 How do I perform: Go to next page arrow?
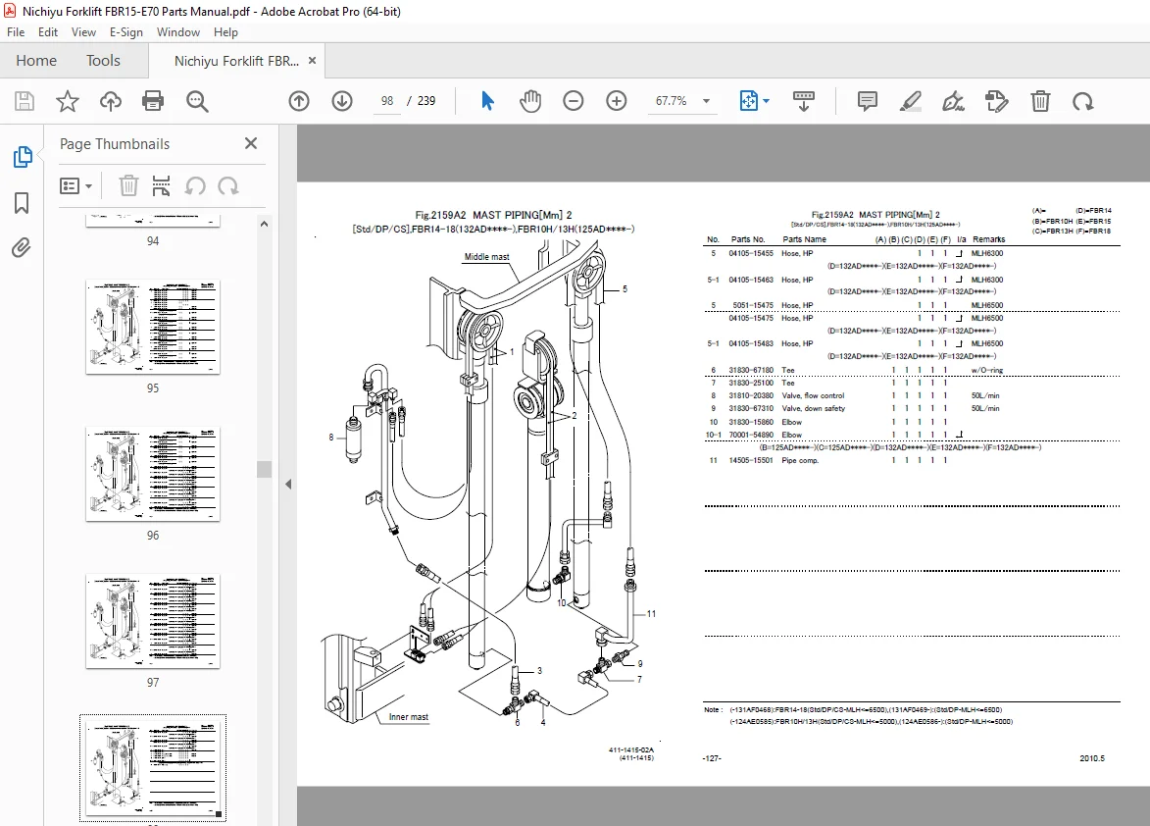coord(342,101)
